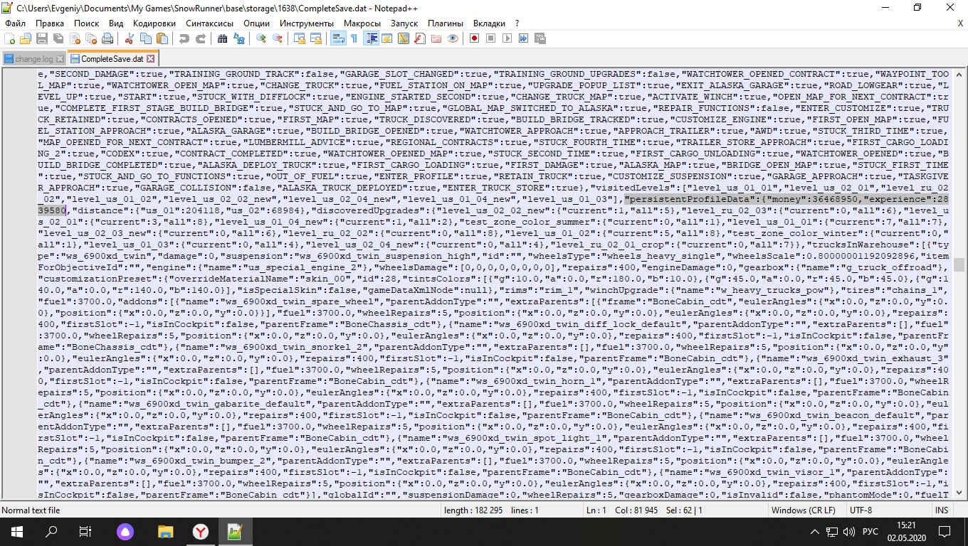The image size is (968, 546).
Task: Create a new file with toolbar icon
Action: 10,38
